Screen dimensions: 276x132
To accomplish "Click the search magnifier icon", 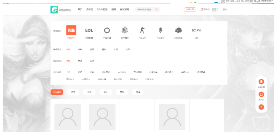I will coord(156,10).
